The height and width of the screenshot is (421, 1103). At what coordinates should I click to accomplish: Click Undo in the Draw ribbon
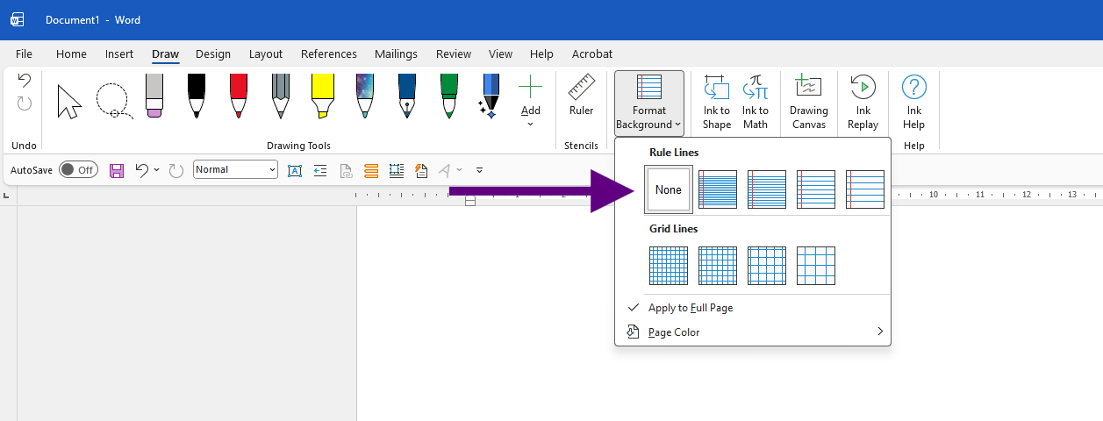tap(25, 81)
